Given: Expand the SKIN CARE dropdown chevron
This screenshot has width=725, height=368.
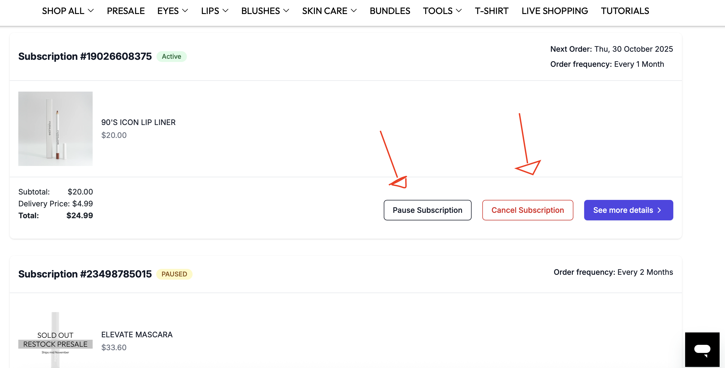Looking at the screenshot, I should (354, 11).
